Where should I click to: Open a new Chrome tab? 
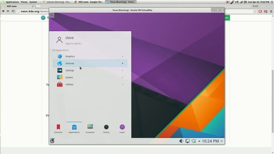(38, 6)
